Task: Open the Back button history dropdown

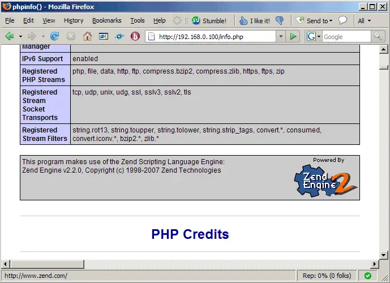Action: pyautogui.click(x=20, y=37)
